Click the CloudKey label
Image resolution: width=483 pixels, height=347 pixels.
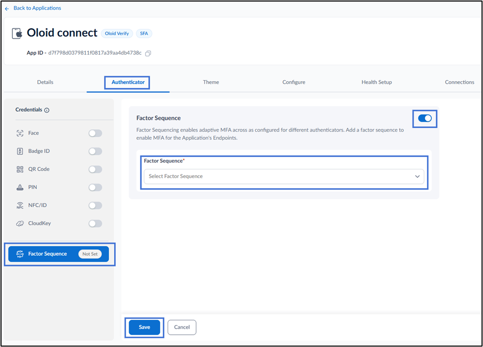[x=39, y=224]
